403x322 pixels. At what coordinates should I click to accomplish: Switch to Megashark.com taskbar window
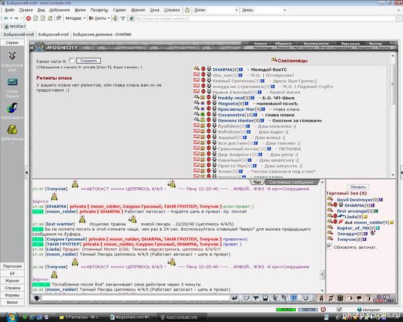point(130,317)
